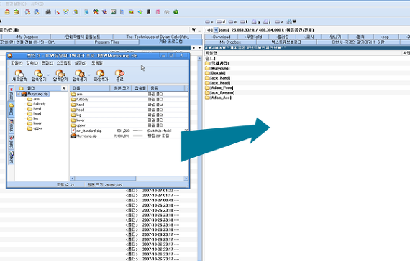Sort by the 종류 column header
Image resolution: width=410 pixels, height=261 pixels.
(166, 88)
